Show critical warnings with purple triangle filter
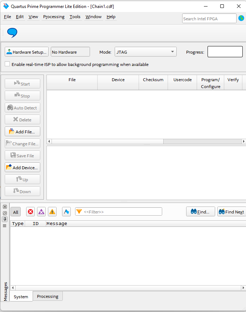Screen dimensions: 246x312 pos(41,212)
